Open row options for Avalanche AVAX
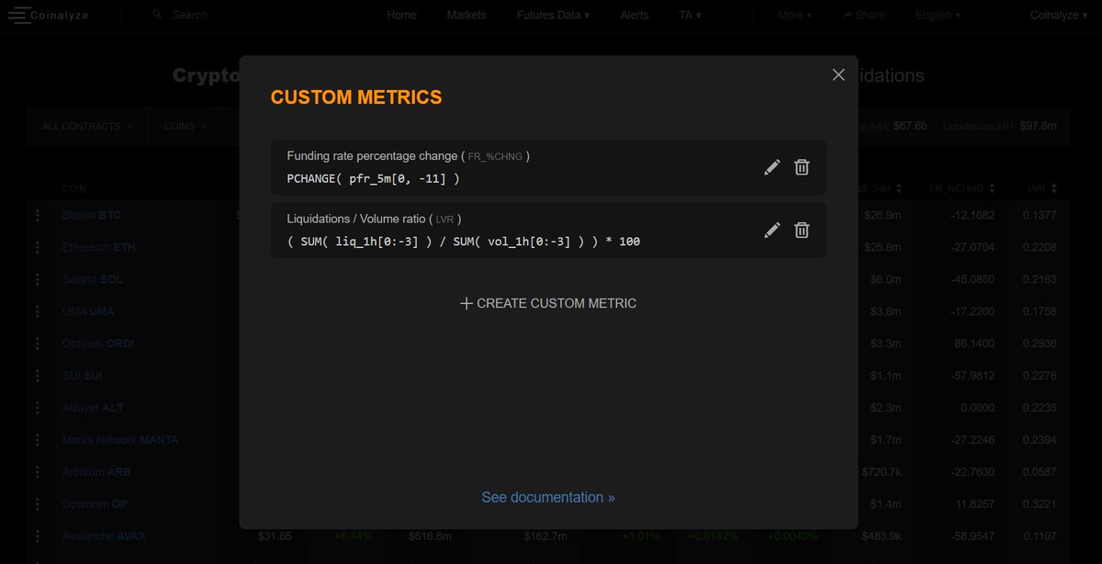The width and height of the screenshot is (1102, 564). coord(38,536)
